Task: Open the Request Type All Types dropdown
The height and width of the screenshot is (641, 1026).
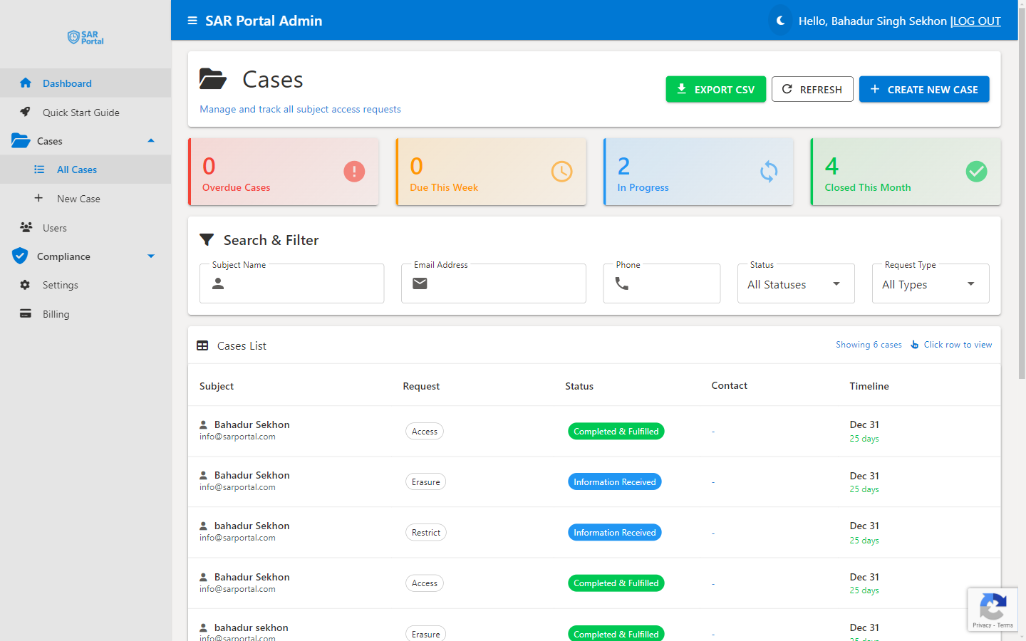Action: click(931, 283)
